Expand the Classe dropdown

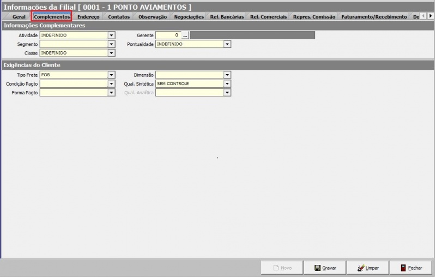[112, 53]
